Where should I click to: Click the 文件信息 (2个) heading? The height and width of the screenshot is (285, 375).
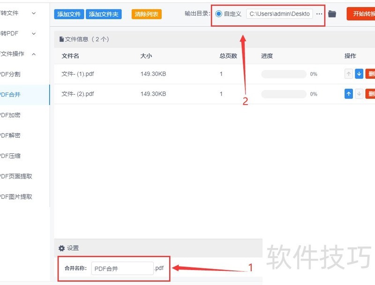(84, 39)
